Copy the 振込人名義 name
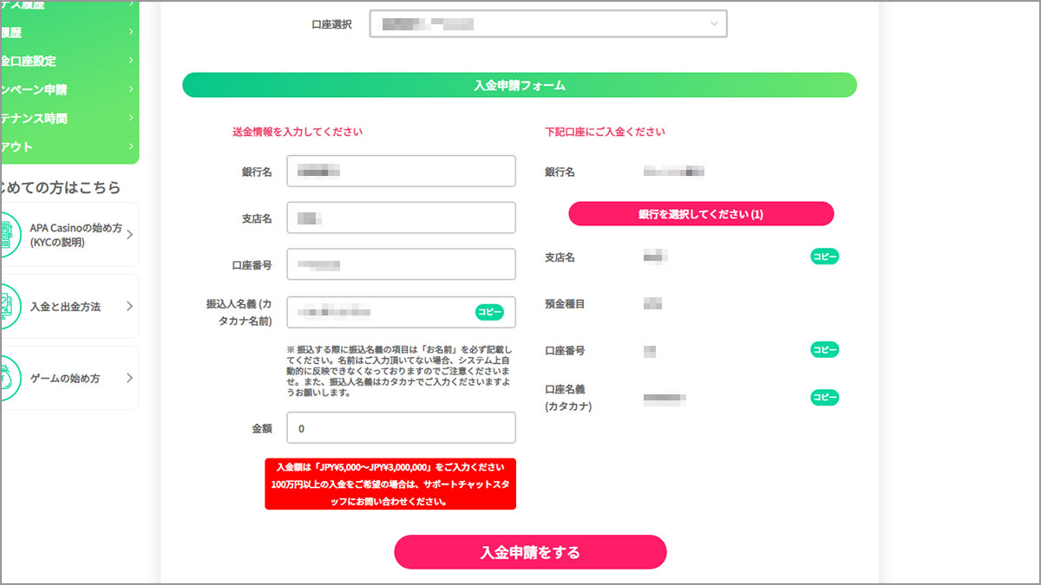Screen dimensions: 1041x585 coord(489,311)
